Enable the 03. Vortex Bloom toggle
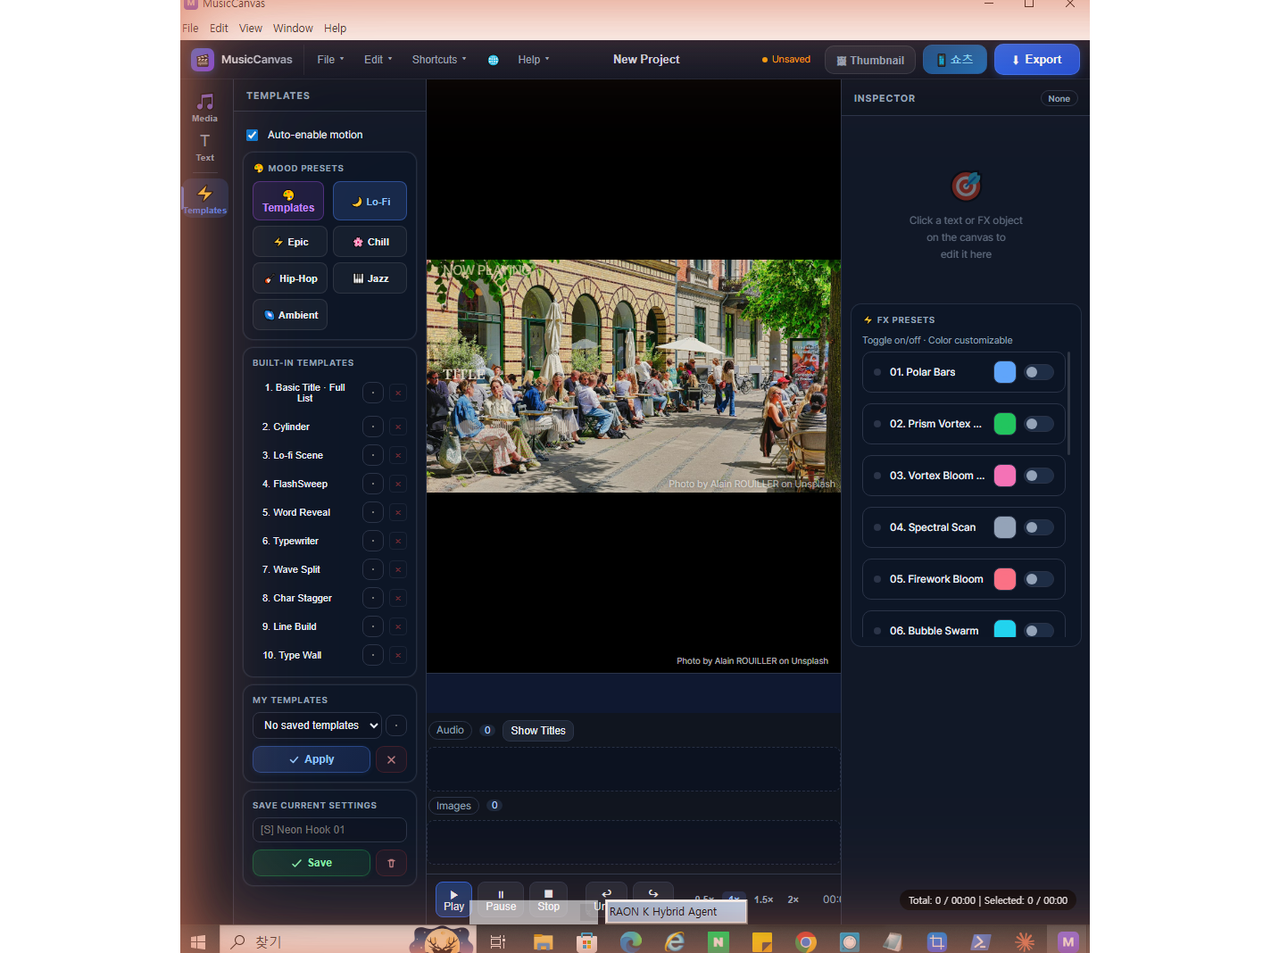1271x953 pixels. pos(1038,476)
